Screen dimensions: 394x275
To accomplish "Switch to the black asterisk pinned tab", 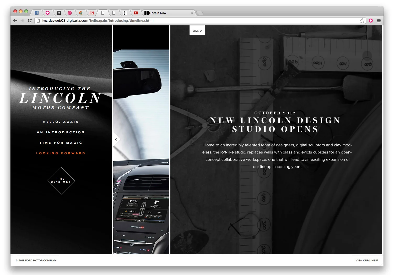I will 59,13.
